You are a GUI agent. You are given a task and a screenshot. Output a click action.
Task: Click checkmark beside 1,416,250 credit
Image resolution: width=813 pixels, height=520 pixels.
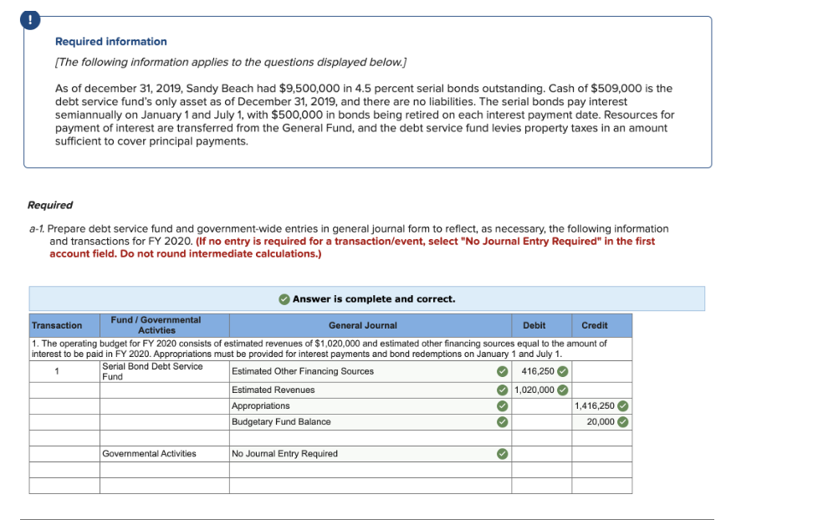click(x=621, y=405)
